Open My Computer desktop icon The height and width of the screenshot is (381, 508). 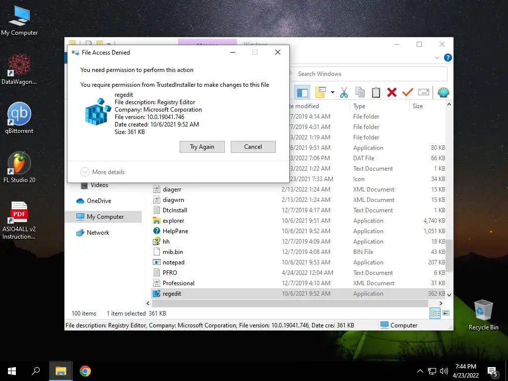click(19, 20)
